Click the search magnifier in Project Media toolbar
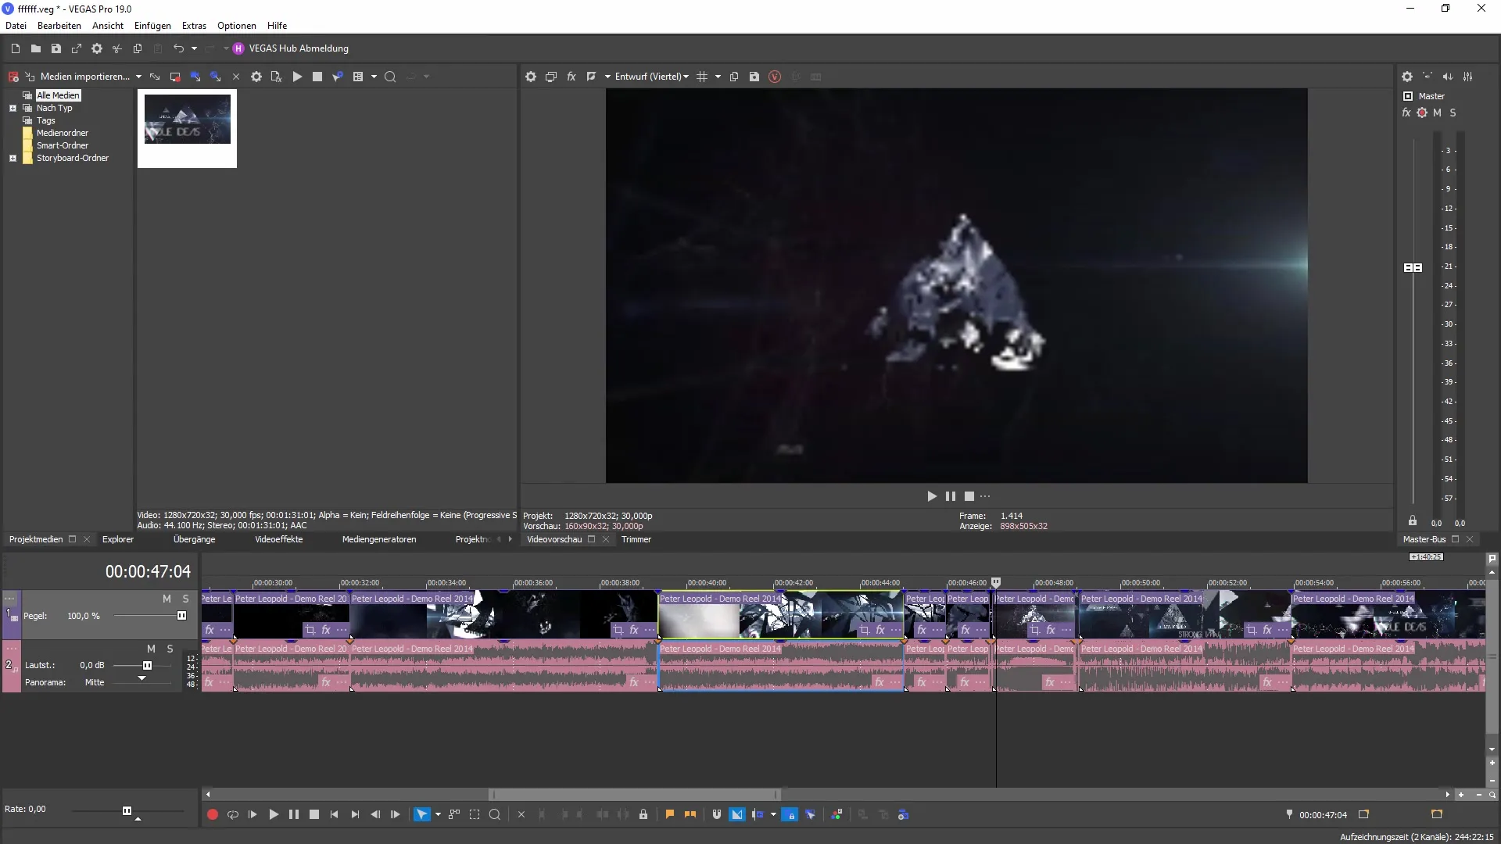The width and height of the screenshot is (1501, 844). [x=390, y=77]
